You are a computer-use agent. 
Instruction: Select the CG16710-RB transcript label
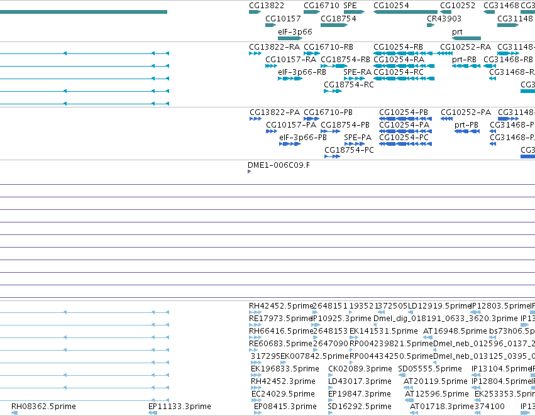tap(329, 47)
